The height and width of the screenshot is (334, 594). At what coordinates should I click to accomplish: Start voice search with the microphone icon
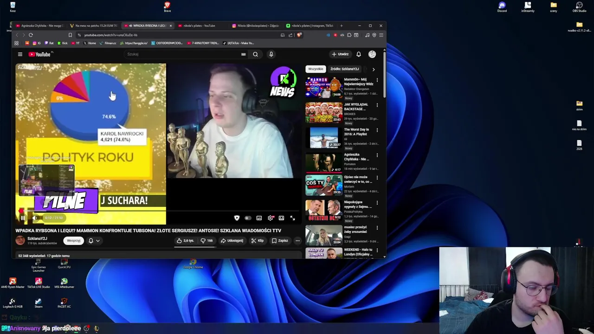pos(271,54)
